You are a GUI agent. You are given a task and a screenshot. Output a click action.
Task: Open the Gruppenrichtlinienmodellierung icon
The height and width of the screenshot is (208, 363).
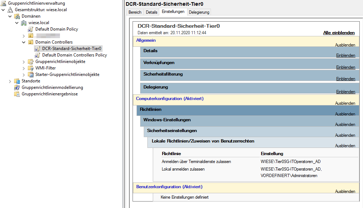pyautogui.click(x=17, y=88)
